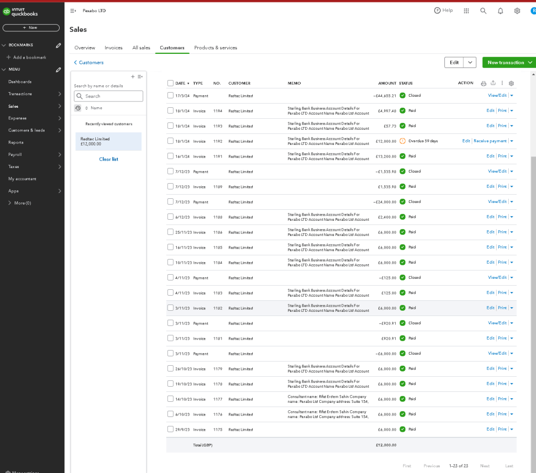Select the checkbox for invoice 1189

pos(170,186)
